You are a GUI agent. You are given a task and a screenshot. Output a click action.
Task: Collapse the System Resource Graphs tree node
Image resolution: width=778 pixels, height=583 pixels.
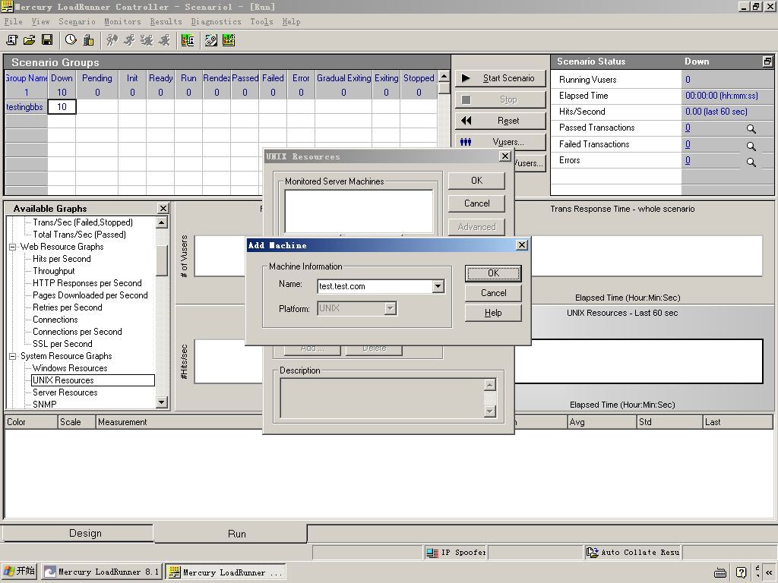[x=12, y=357]
